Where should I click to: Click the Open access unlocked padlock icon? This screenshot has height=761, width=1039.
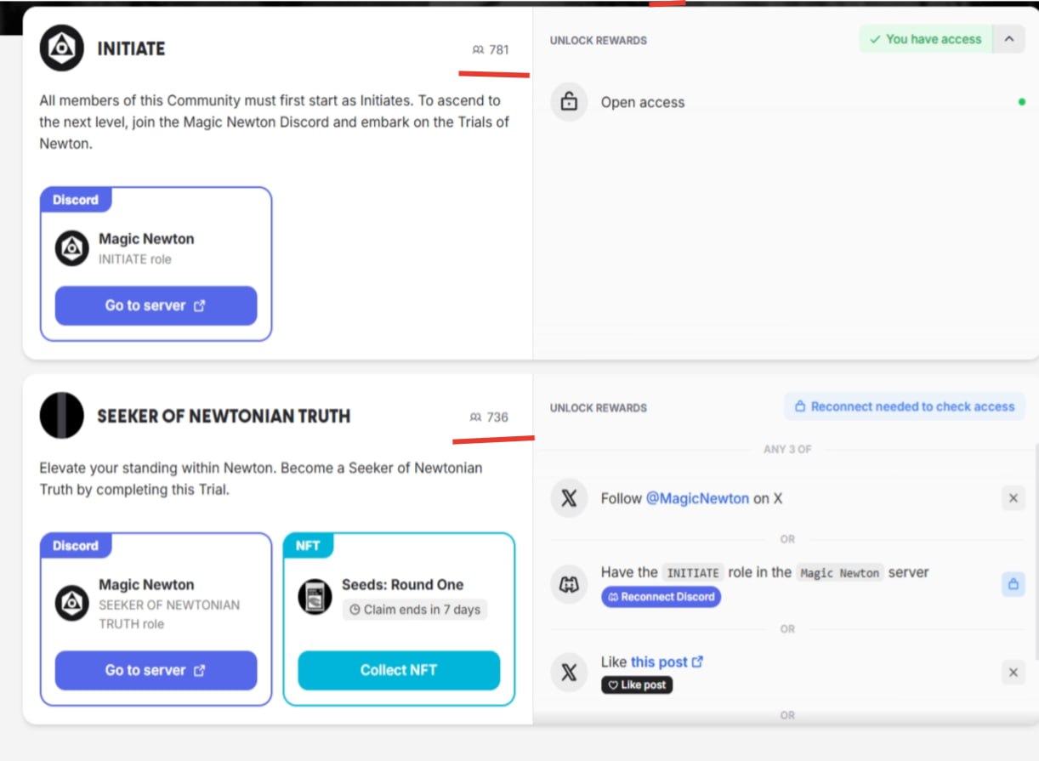pyautogui.click(x=569, y=102)
